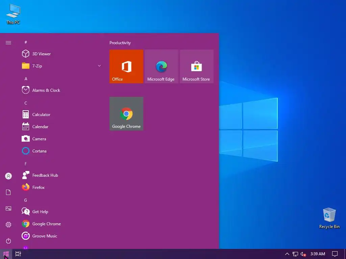
Task: Open the clock showing 3:39 AM
Action: pos(318,254)
